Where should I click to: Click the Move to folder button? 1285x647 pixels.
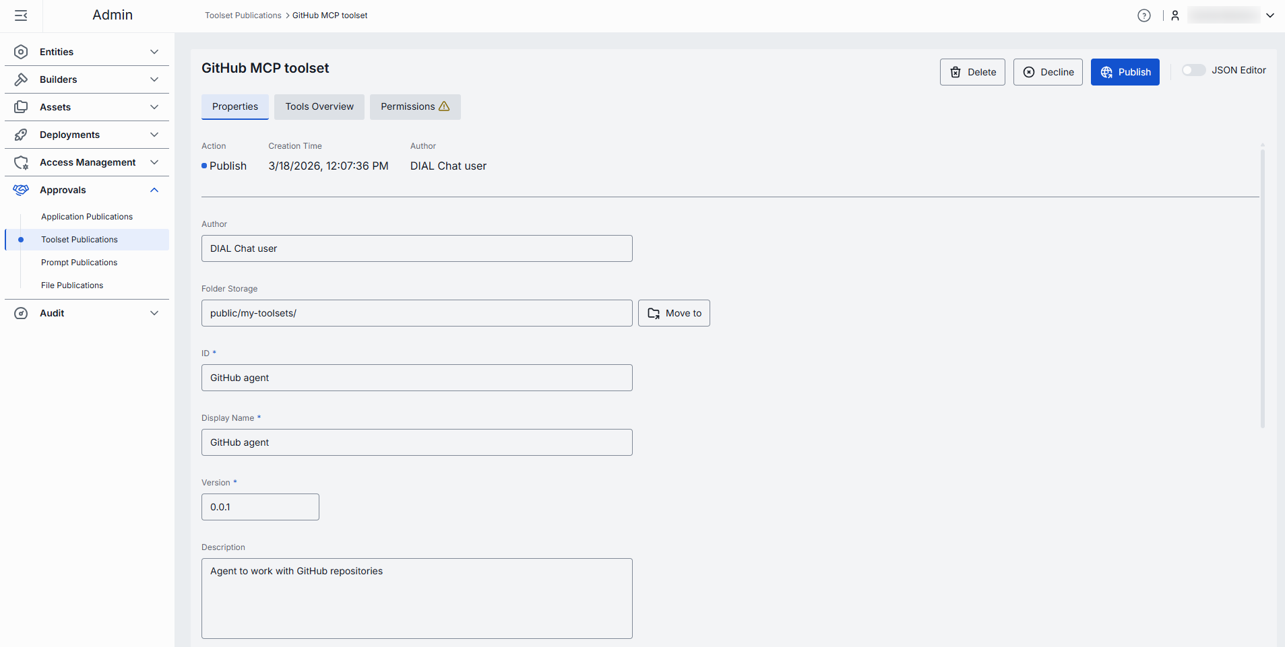click(x=674, y=313)
